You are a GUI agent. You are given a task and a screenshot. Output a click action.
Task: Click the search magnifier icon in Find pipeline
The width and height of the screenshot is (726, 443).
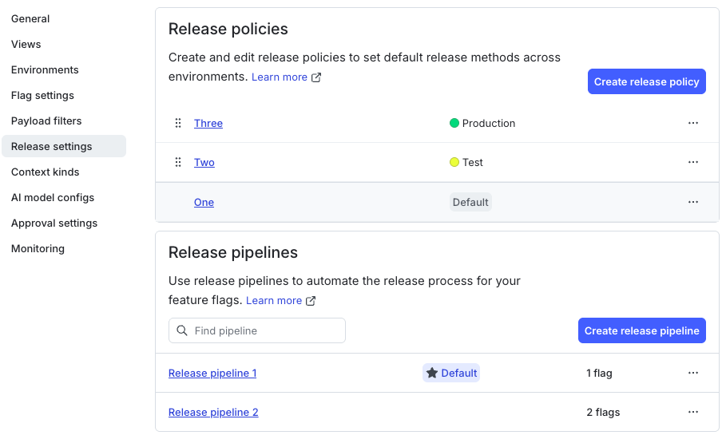pos(182,330)
